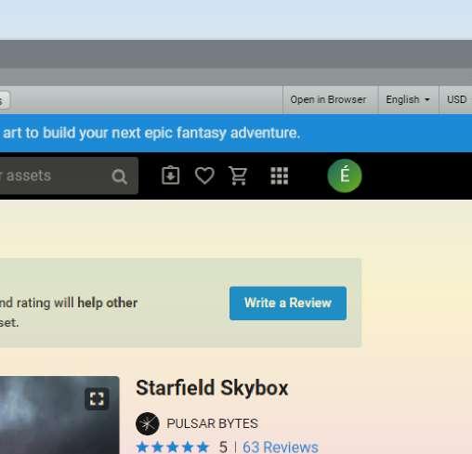Click the epic fantasy adventure banner
The height and width of the screenshot is (454, 472).
236,133
